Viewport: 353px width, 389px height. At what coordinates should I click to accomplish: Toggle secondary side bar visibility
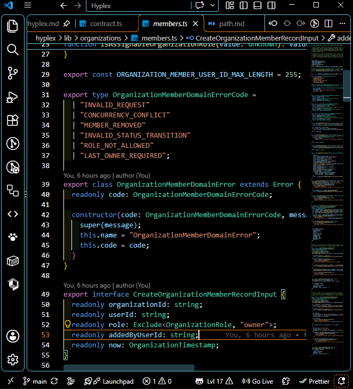click(271, 5)
